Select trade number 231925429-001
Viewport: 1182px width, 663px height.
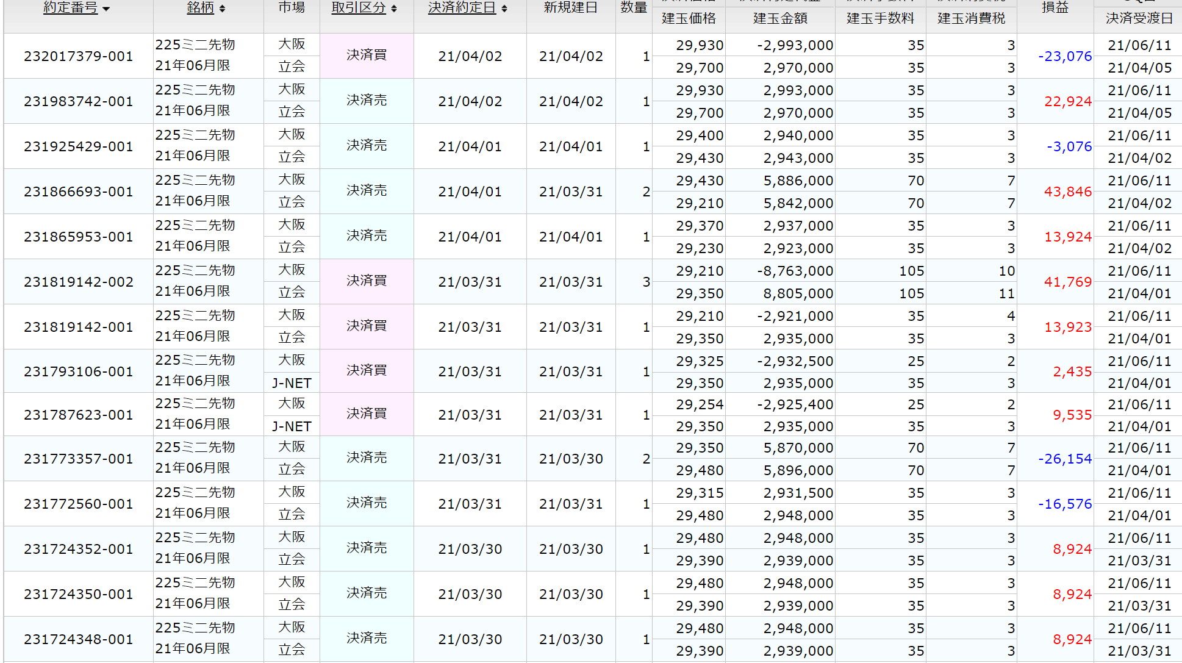[79, 146]
